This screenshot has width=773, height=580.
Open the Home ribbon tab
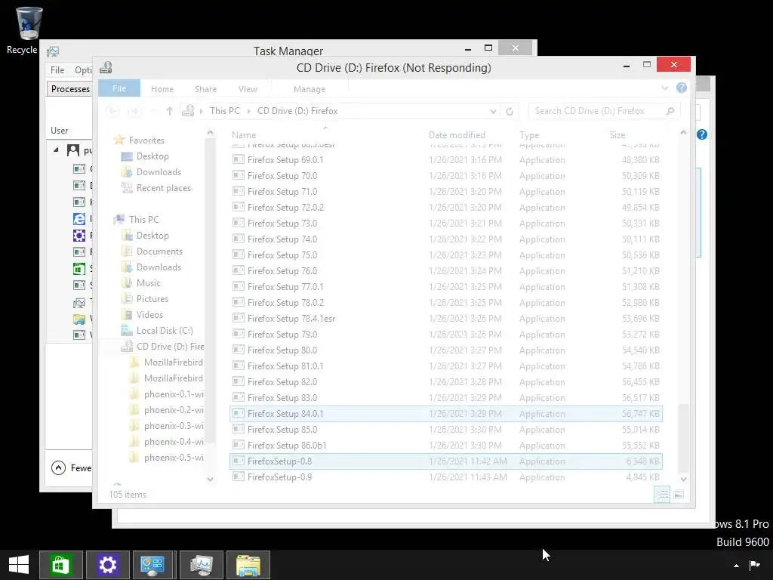[x=162, y=89]
